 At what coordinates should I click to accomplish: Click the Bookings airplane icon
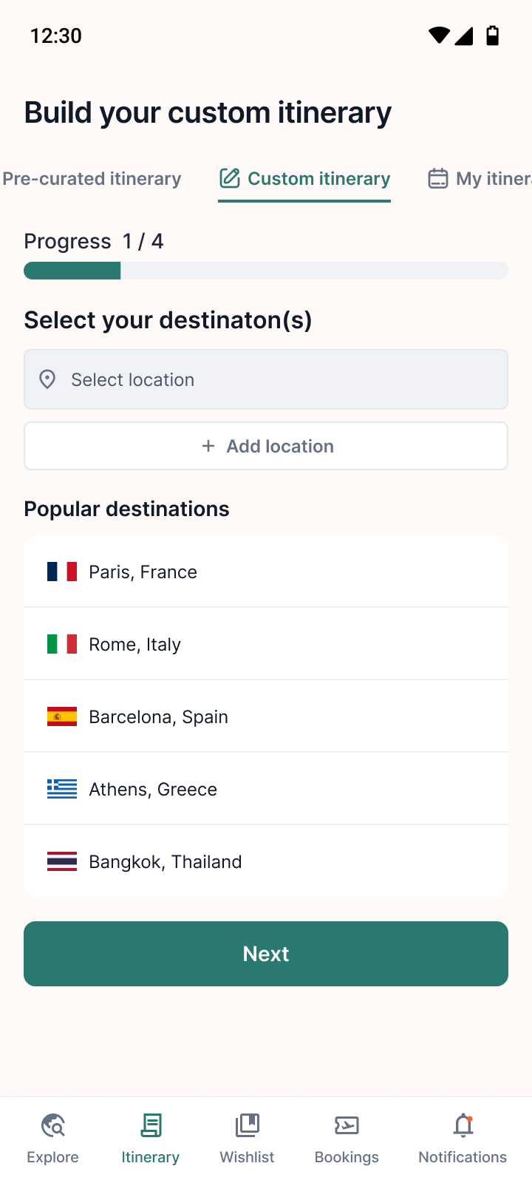[347, 1125]
